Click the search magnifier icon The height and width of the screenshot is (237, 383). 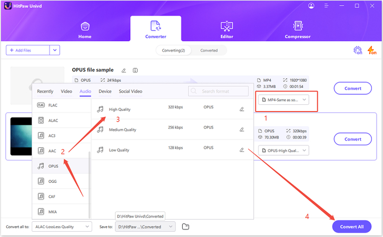coord(194,91)
